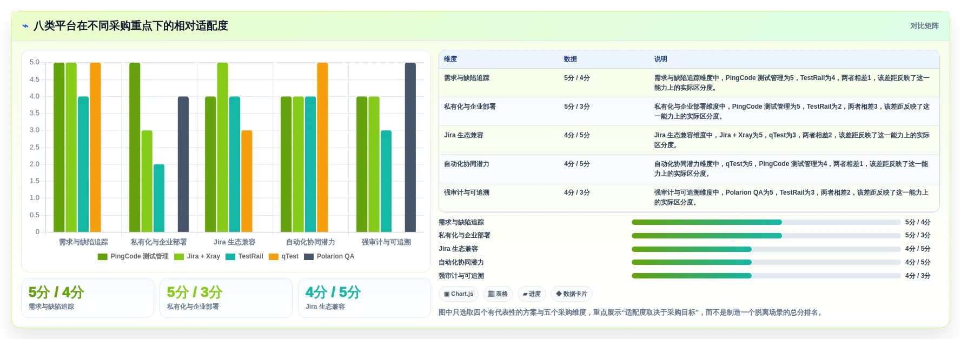Click the 2.5 y-axis tick label
Image resolution: width=961 pixels, height=339 pixels.
coord(35,147)
